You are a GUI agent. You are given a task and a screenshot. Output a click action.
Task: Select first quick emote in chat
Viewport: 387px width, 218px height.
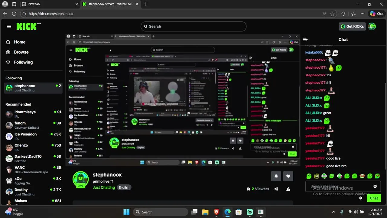309,176
